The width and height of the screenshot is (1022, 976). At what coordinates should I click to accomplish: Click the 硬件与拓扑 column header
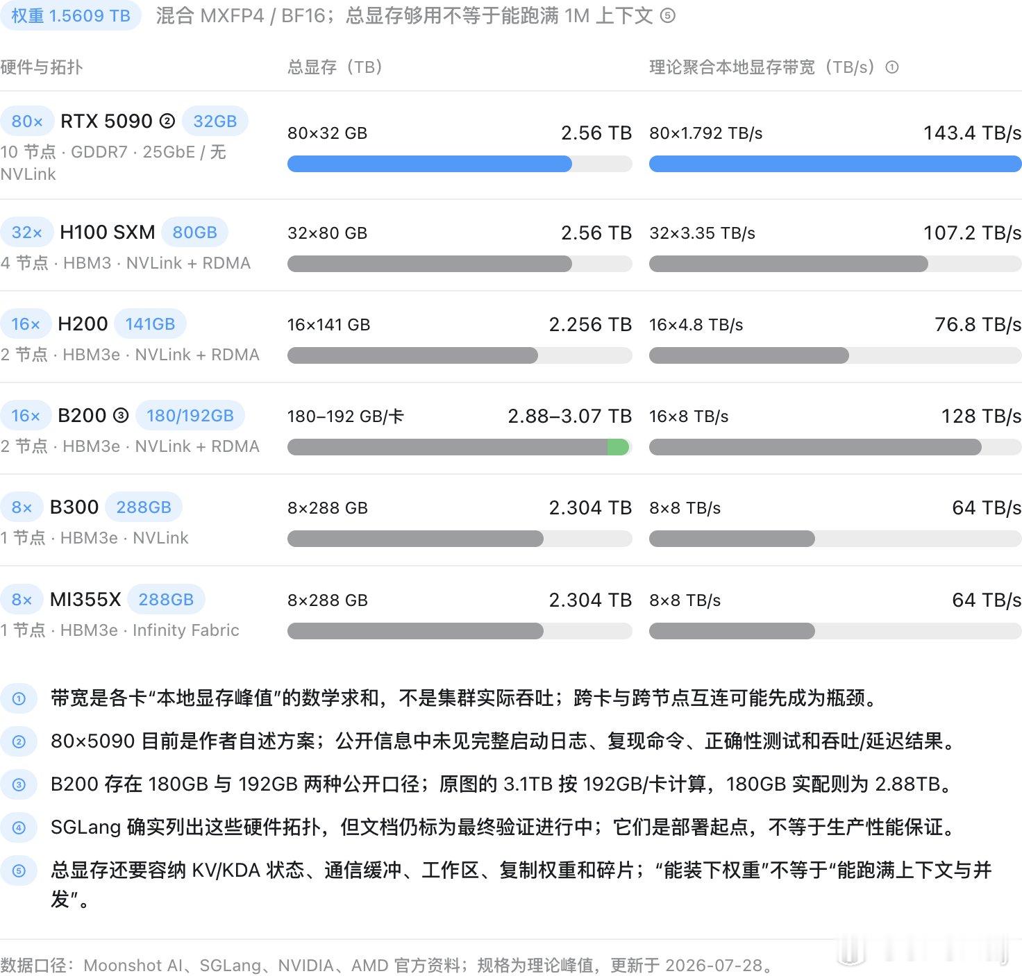(x=42, y=67)
